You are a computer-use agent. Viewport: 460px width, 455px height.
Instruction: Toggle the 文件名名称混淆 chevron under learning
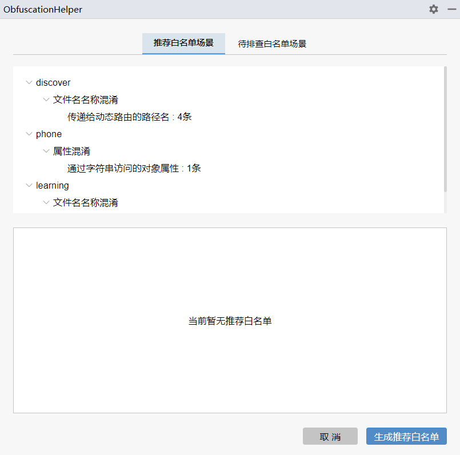[46, 203]
